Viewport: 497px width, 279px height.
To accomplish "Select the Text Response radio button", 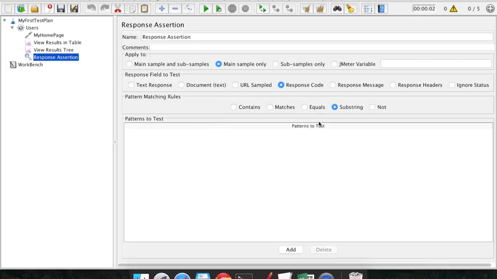I will click(131, 85).
